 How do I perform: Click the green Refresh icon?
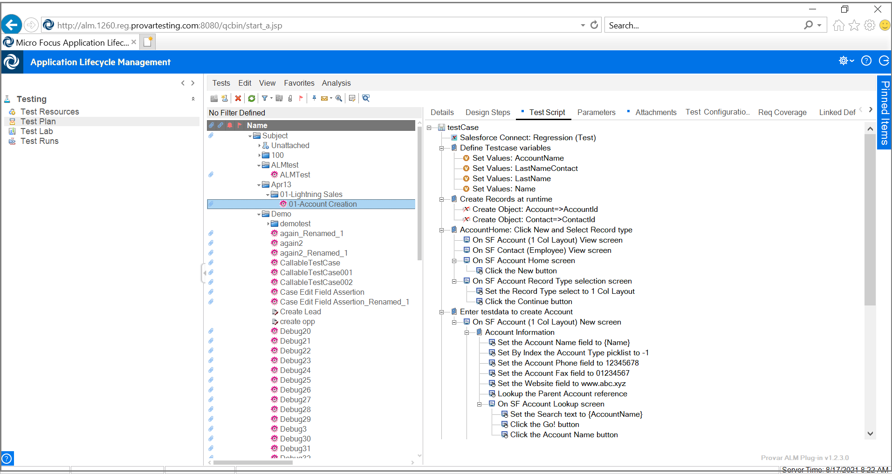252,98
